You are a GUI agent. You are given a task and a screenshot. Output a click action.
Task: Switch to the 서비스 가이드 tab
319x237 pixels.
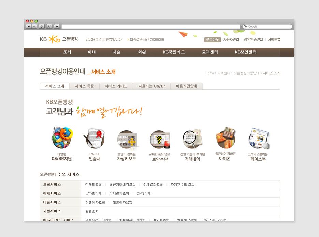116,86
